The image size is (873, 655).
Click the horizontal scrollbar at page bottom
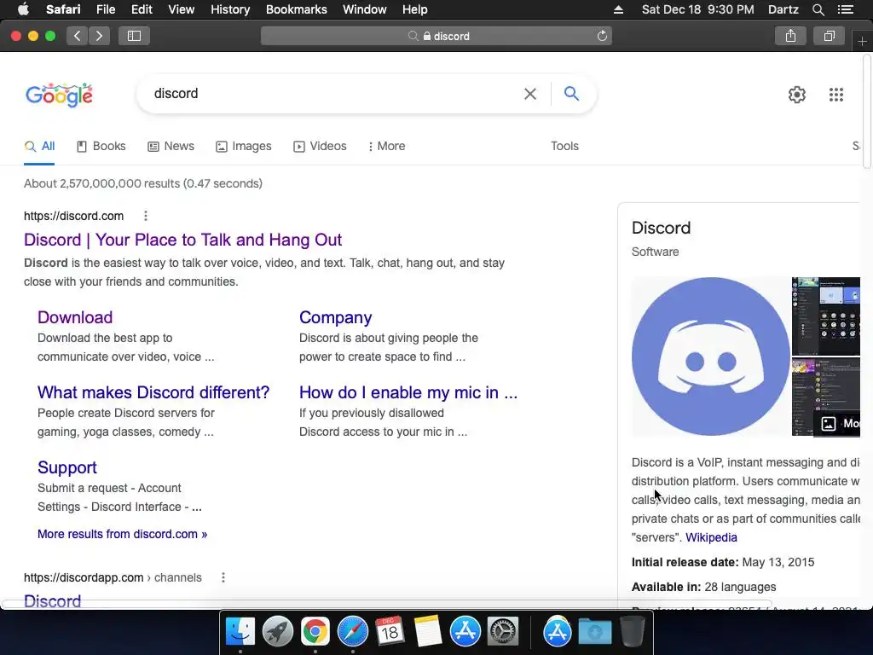point(387,605)
